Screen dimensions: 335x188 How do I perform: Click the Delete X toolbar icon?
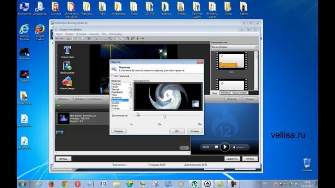89,39
